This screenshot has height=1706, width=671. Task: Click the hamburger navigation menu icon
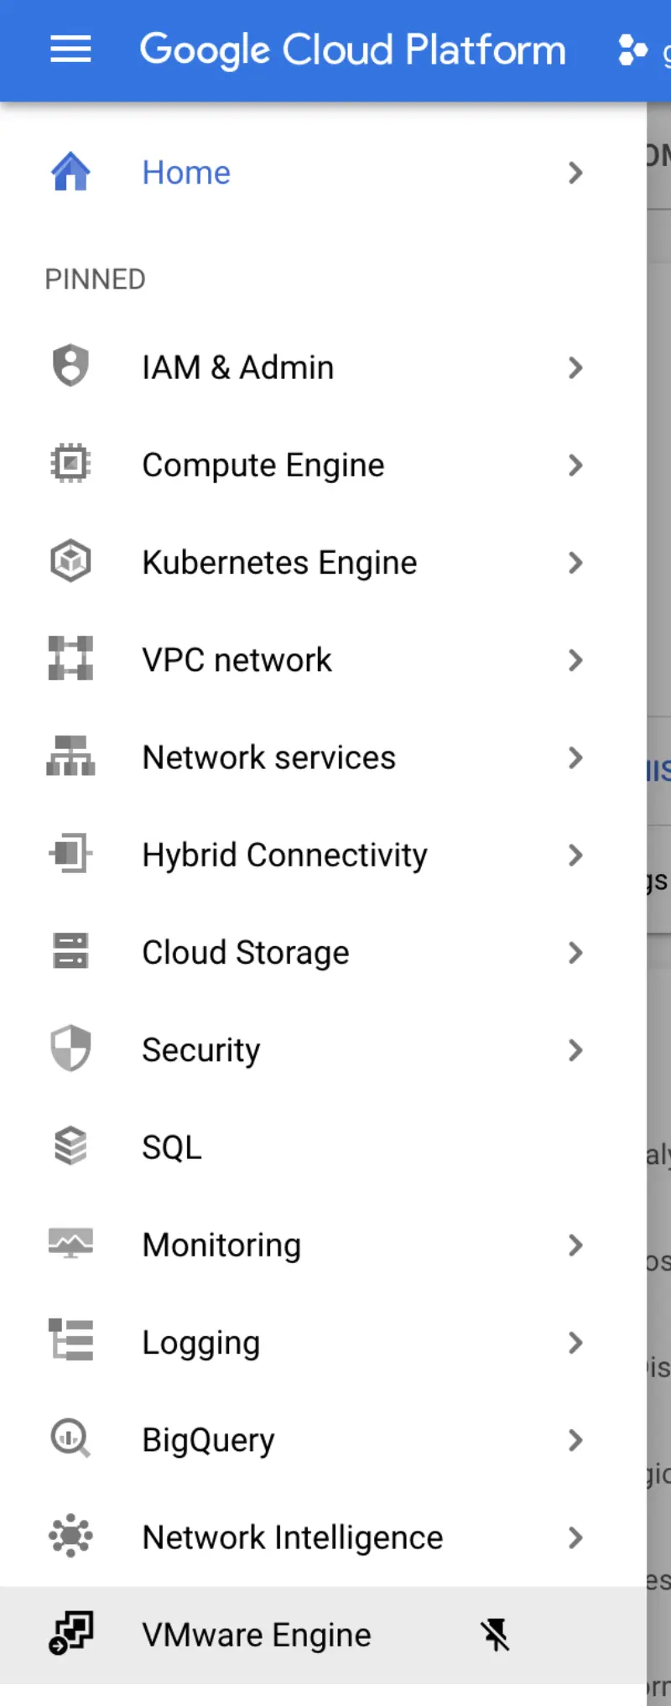tap(70, 50)
